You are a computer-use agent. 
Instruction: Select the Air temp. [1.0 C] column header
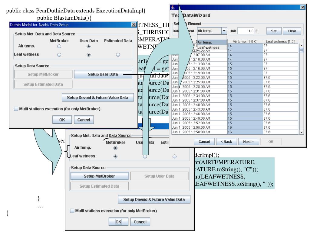coord(245,41)
